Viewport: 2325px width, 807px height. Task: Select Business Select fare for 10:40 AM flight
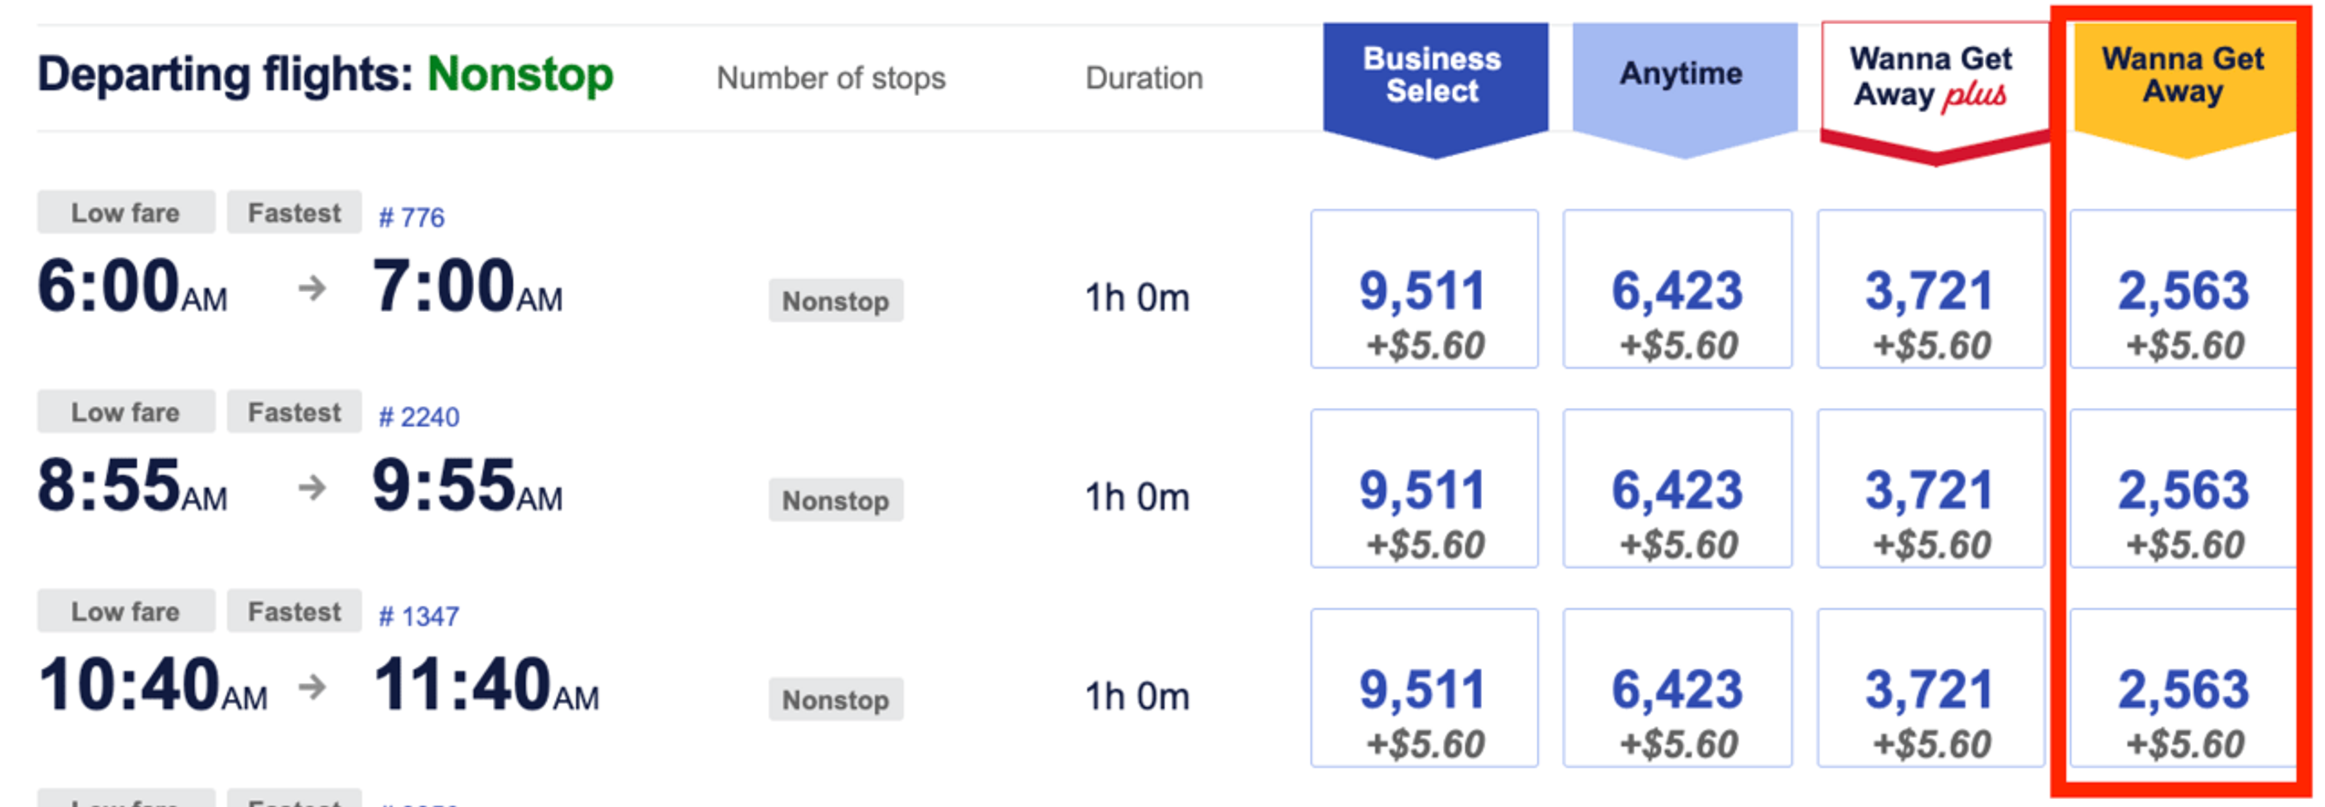click(1424, 687)
